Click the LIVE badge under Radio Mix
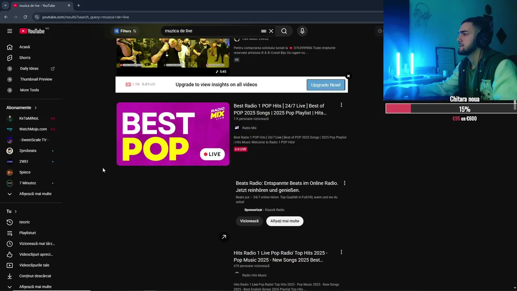This screenshot has height=291, width=517. [240, 149]
